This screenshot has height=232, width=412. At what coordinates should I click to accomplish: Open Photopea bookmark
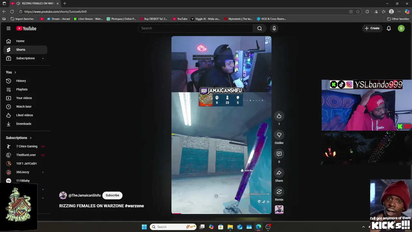point(121,19)
